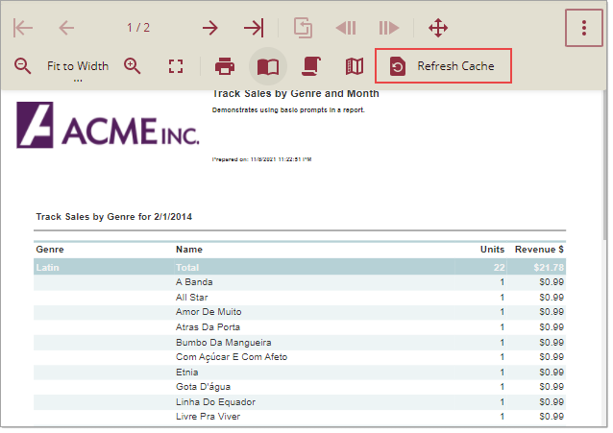Image resolution: width=613 pixels, height=433 pixels.
Task: Click Com Açúcar E Com Afeto row
Action: pos(300,357)
